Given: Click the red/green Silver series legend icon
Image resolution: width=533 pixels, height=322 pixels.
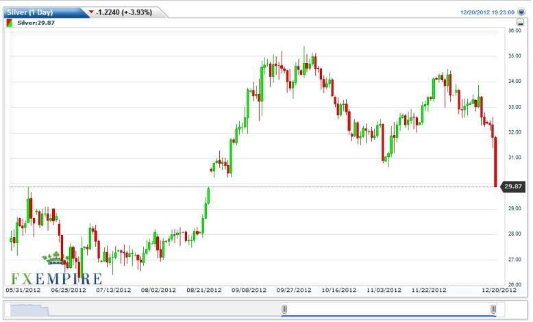Looking at the screenshot, I should [x=9, y=23].
